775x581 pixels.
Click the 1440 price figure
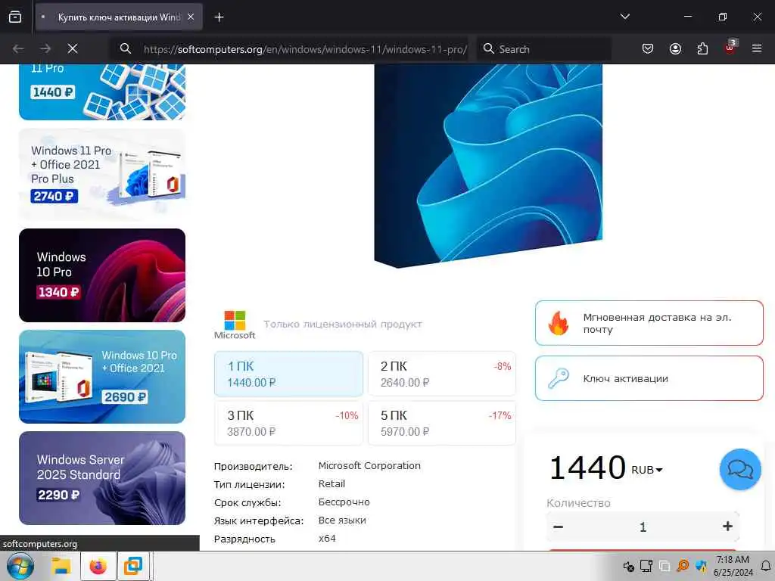pyautogui.click(x=587, y=467)
